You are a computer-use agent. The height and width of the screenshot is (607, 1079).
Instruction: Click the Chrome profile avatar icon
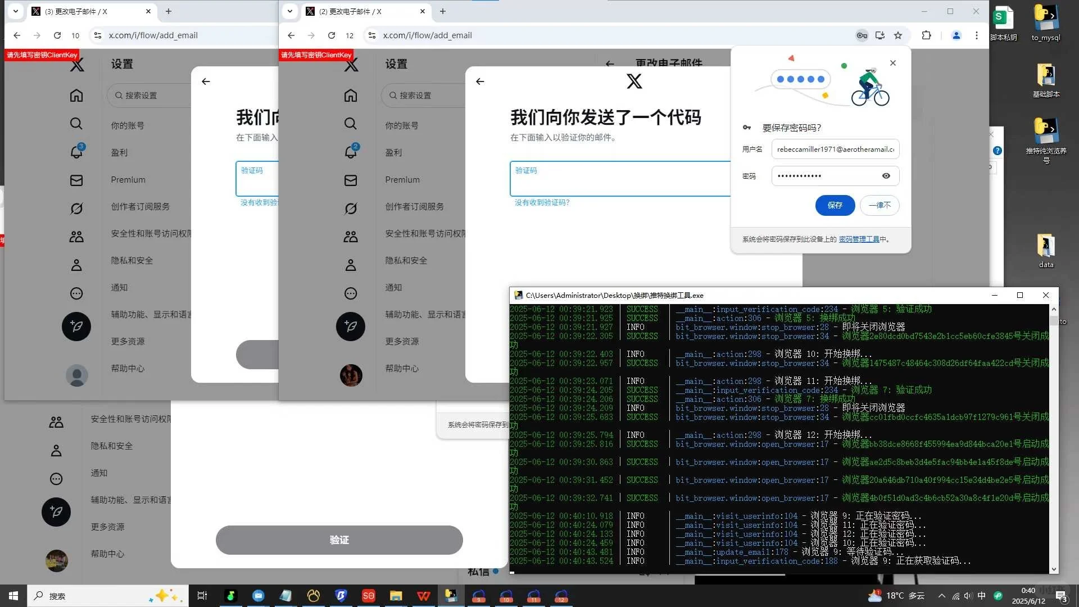click(x=956, y=35)
